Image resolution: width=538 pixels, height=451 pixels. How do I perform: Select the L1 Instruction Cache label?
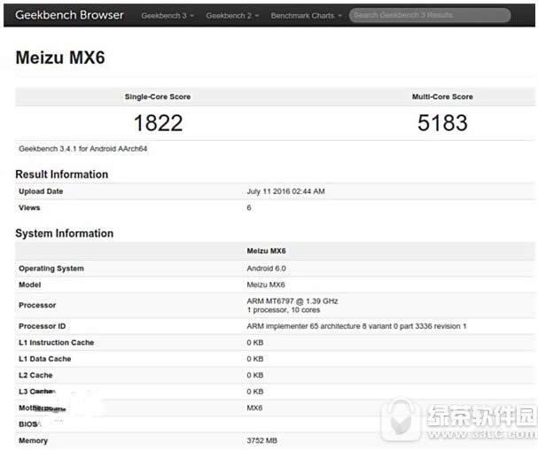tap(56, 343)
